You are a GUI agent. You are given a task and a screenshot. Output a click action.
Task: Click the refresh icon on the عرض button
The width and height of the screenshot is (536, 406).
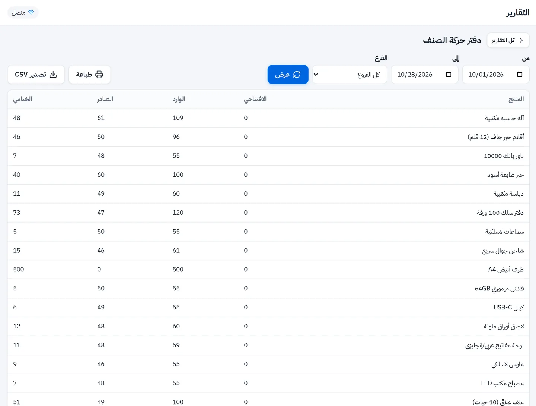pyautogui.click(x=297, y=75)
